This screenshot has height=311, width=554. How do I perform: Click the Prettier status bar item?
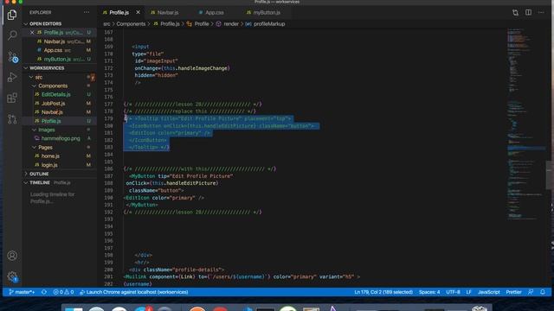(x=513, y=292)
